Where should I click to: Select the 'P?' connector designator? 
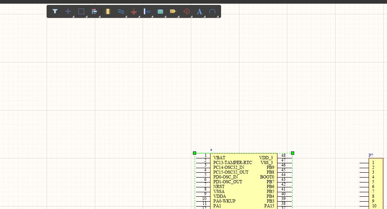371,155
